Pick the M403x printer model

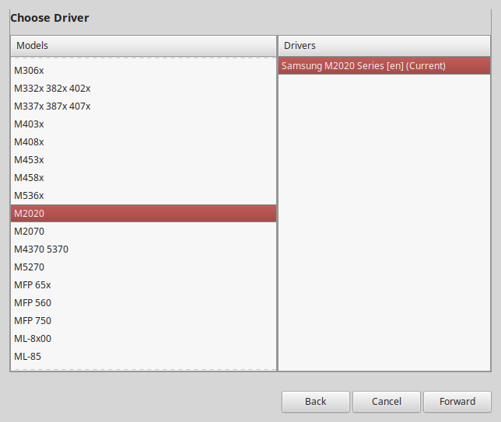pos(30,124)
